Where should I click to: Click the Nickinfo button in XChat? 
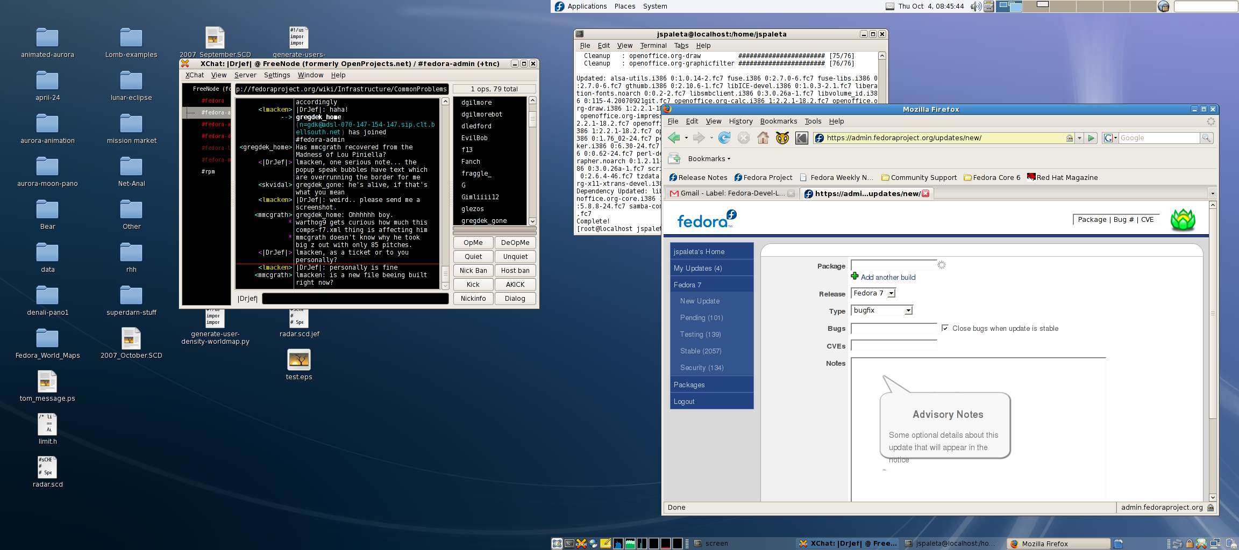(x=473, y=299)
